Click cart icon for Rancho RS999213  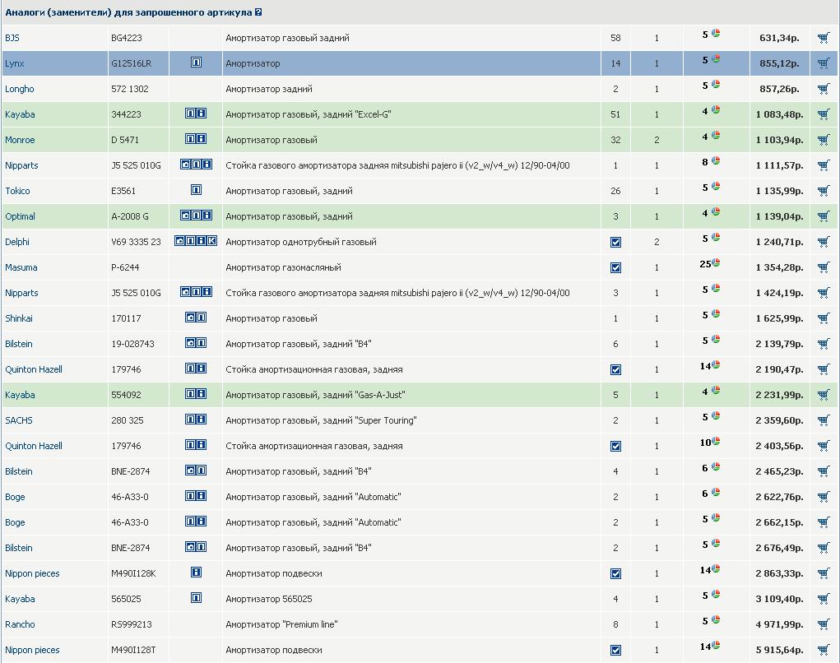tap(824, 624)
